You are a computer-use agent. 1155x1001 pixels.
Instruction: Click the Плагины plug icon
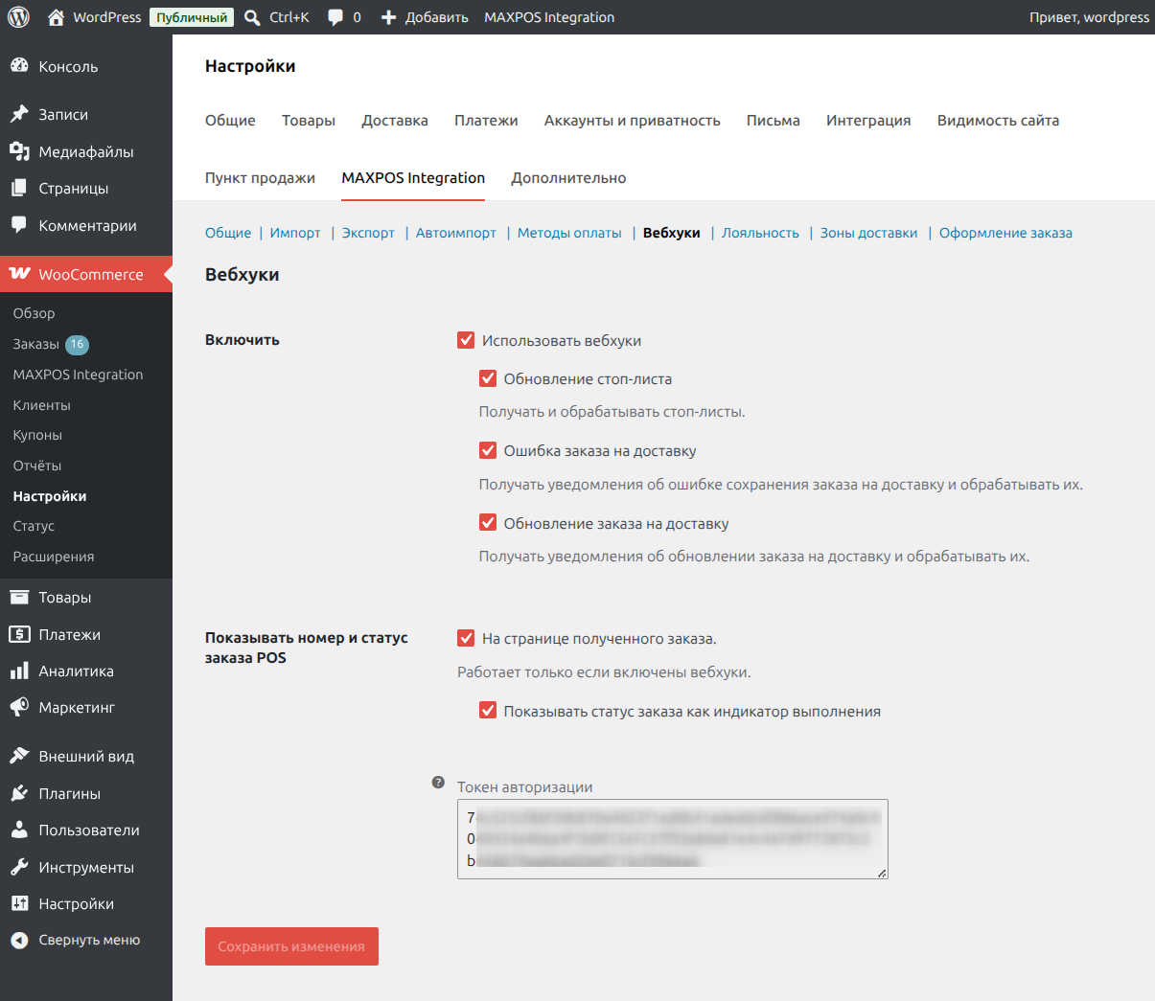[19, 793]
